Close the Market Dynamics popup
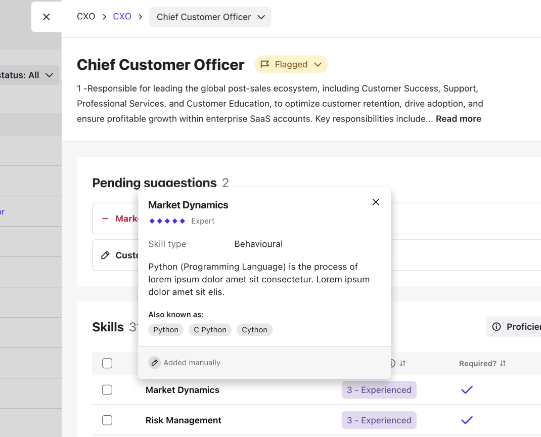Viewport: 541px width, 437px height. pos(376,202)
